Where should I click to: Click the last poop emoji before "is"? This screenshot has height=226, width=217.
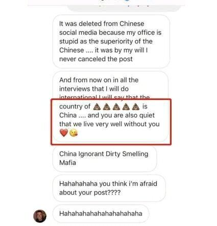[x=136, y=107]
